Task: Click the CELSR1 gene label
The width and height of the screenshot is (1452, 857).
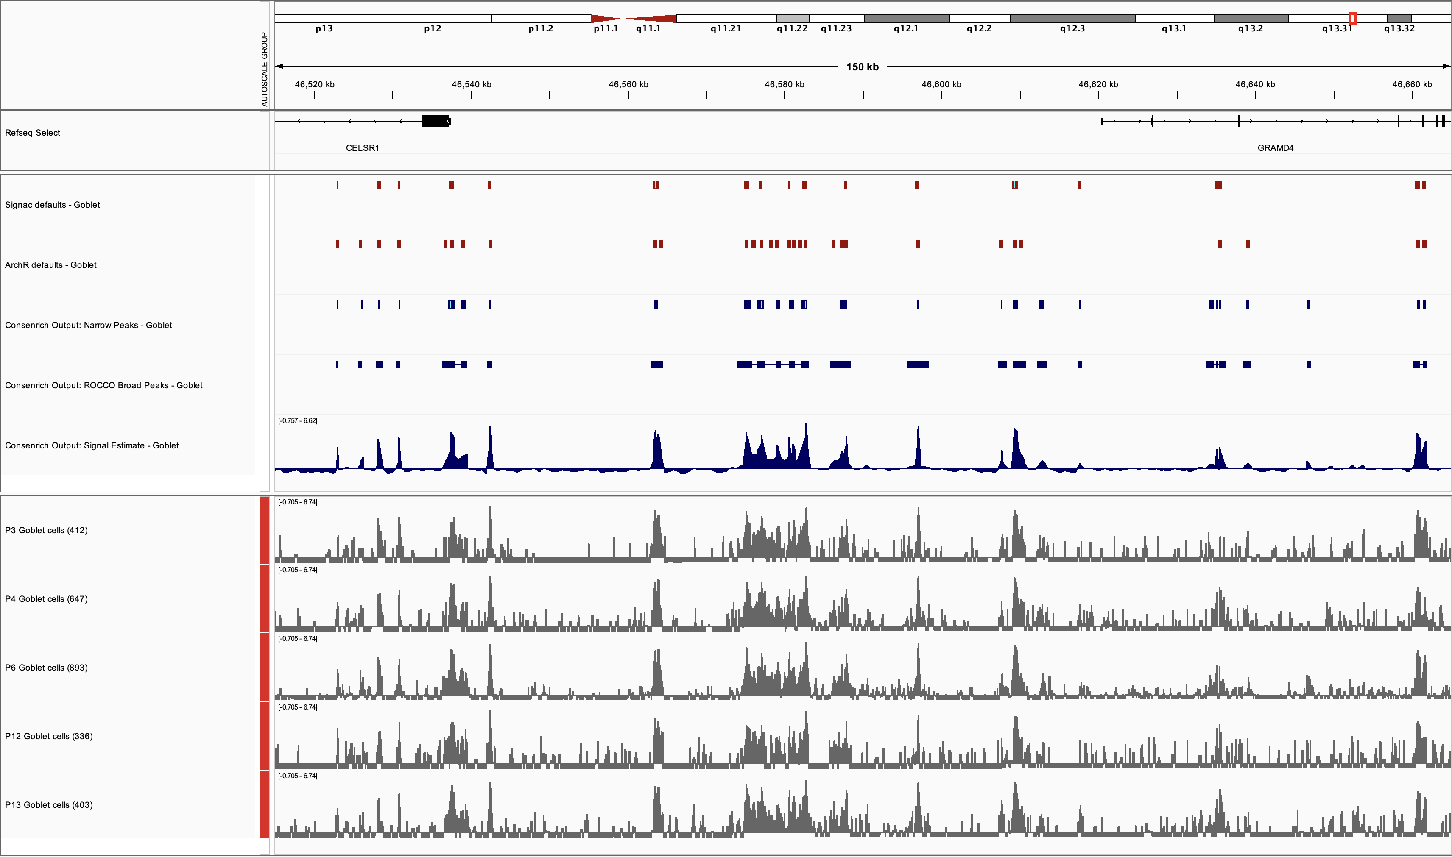Action: [362, 148]
